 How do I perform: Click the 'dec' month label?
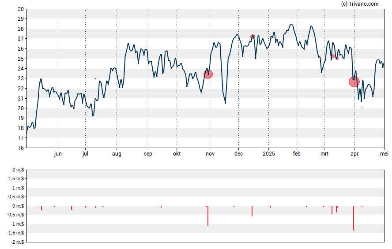238,154
